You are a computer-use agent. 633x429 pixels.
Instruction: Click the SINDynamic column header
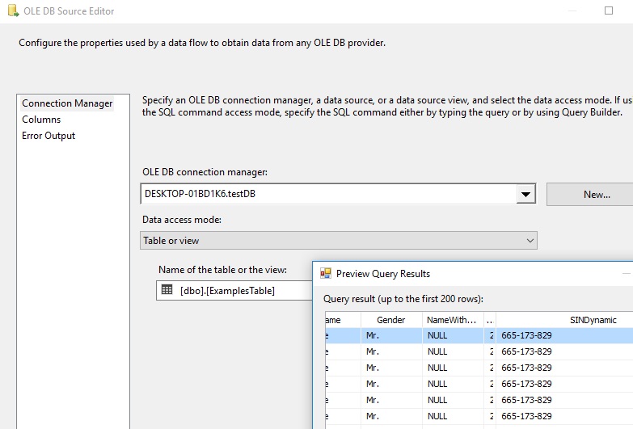click(x=593, y=320)
